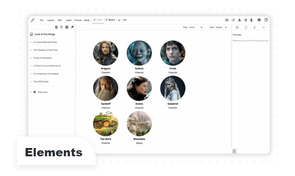Open the clipboard notes panel icon
Screen dimensions: 295x176
tap(237, 28)
